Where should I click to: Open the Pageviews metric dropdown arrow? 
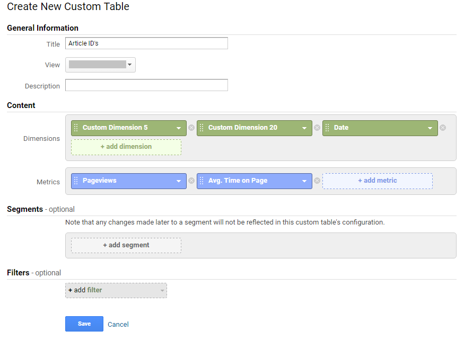click(x=179, y=181)
